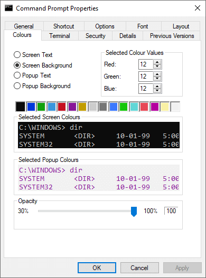Select the bright green colour swatch
This screenshot has height=278, width=206.
[x=124, y=107]
